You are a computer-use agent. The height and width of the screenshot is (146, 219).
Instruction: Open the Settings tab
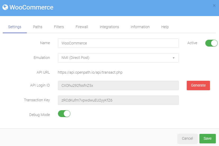[15, 27]
